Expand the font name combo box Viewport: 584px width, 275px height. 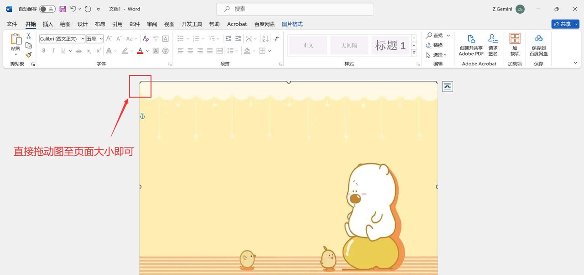83,39
